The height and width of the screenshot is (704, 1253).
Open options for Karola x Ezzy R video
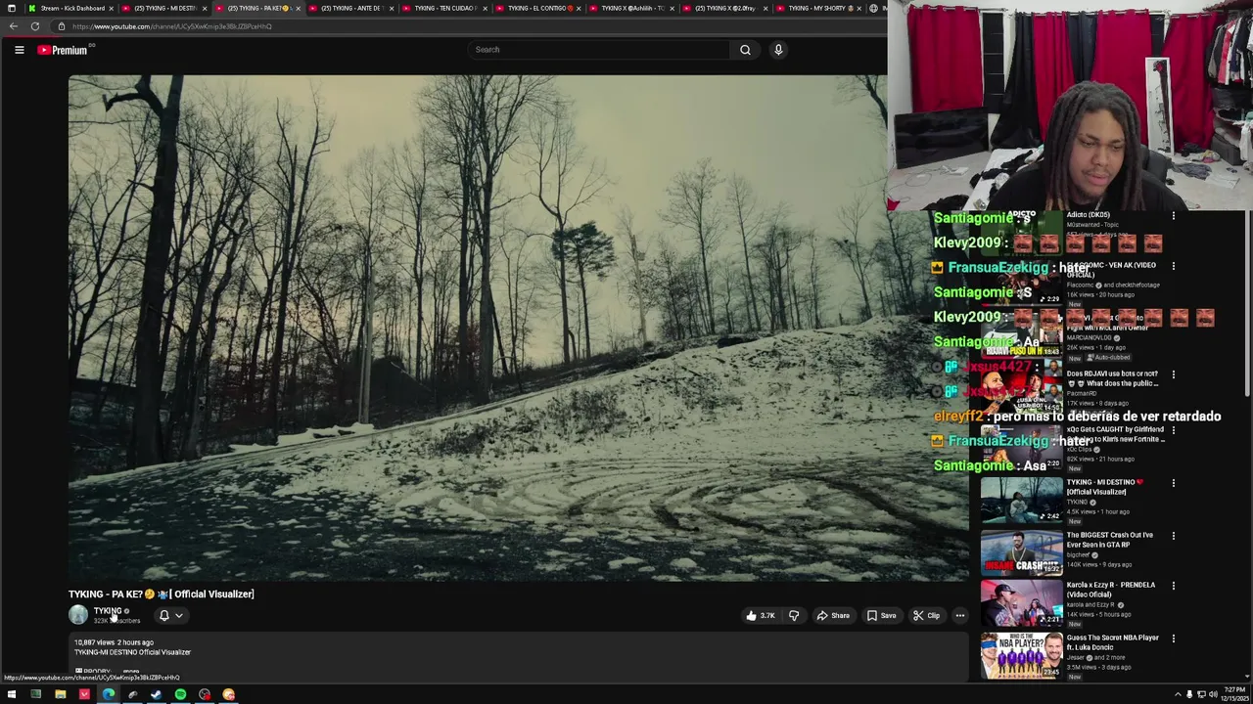(1174, 586)
